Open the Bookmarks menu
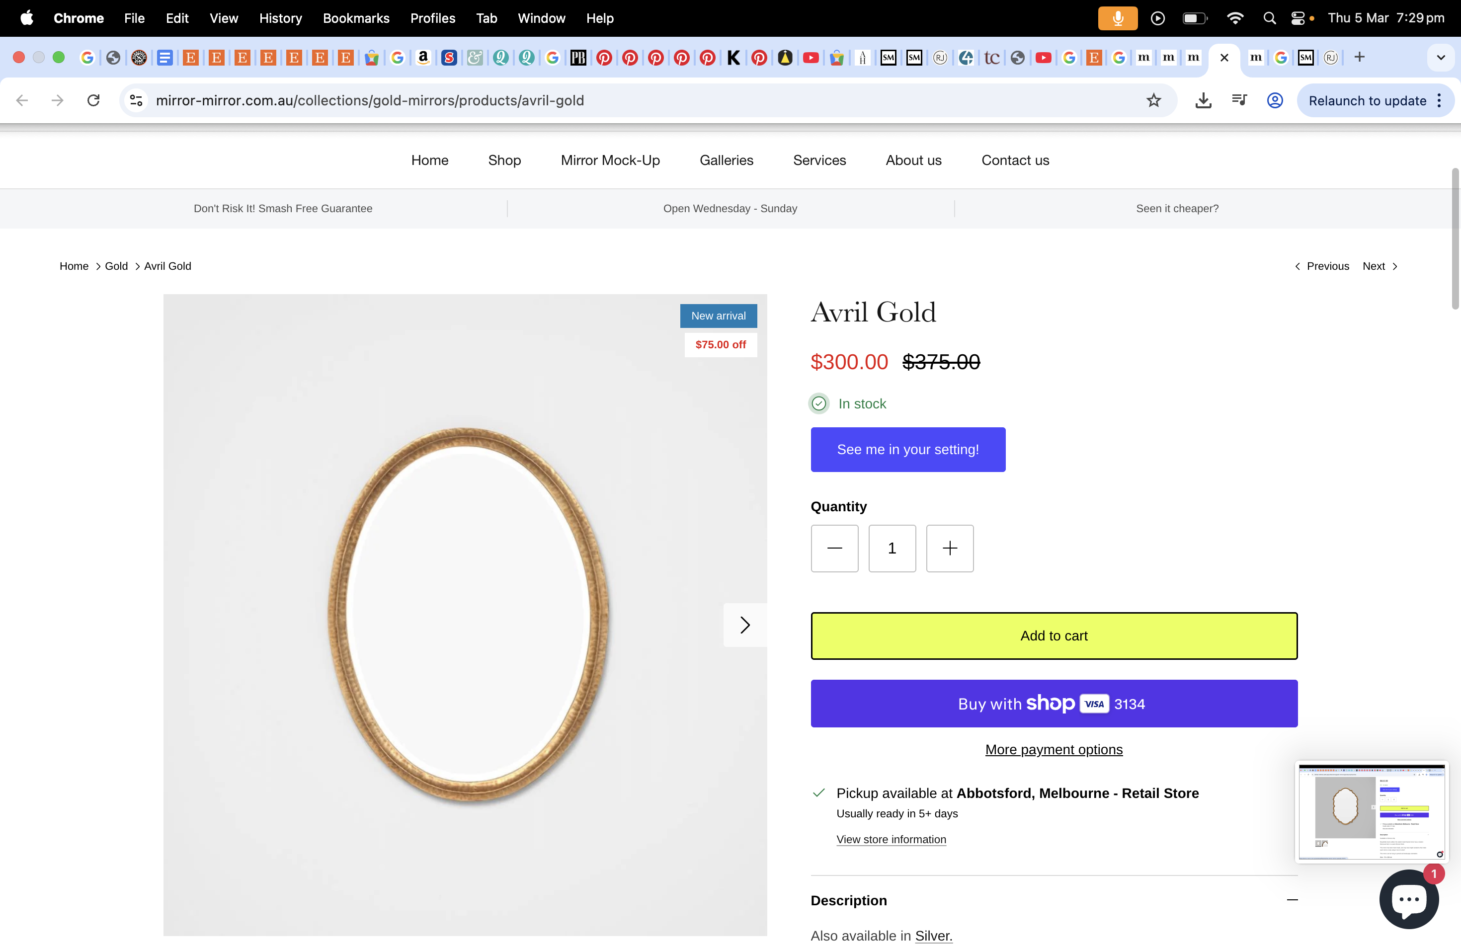Screen dimensions: 1461x950 [356, 18]
